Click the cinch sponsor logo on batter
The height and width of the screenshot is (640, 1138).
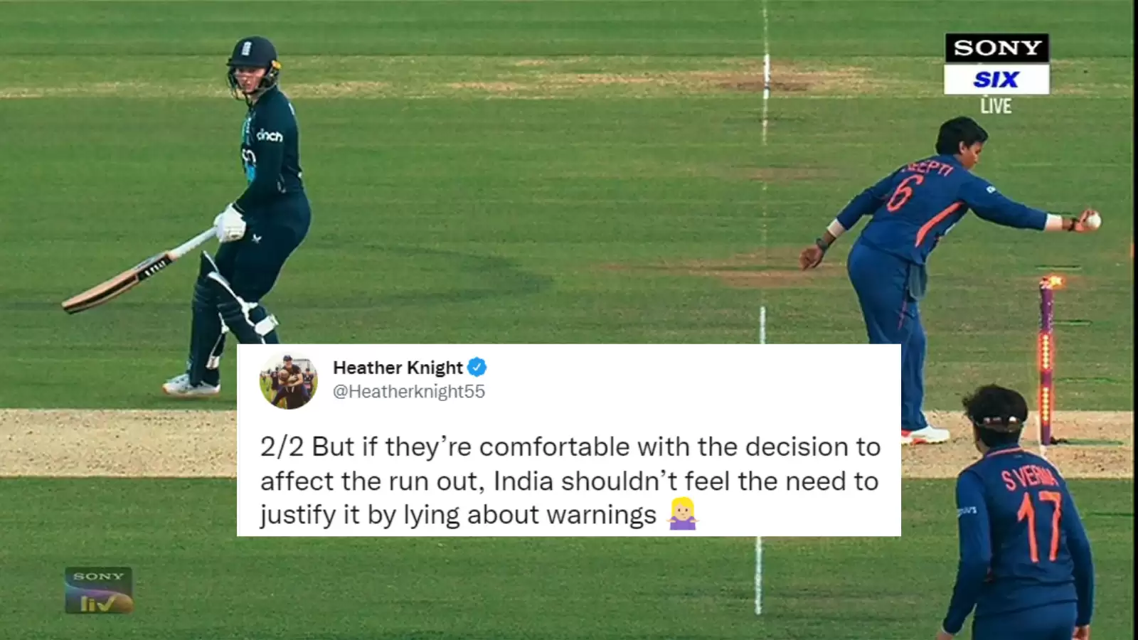[x=270, y=135]
